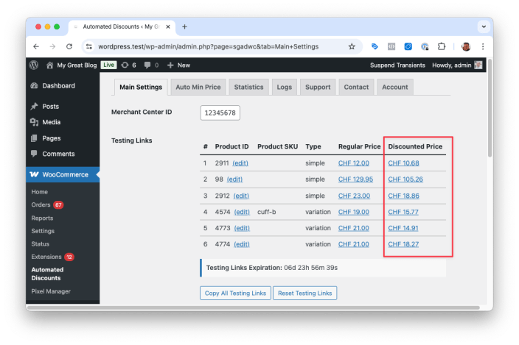Switch to the Auto Min Price tab
This screenshot has height=345, width=519.
198,87
